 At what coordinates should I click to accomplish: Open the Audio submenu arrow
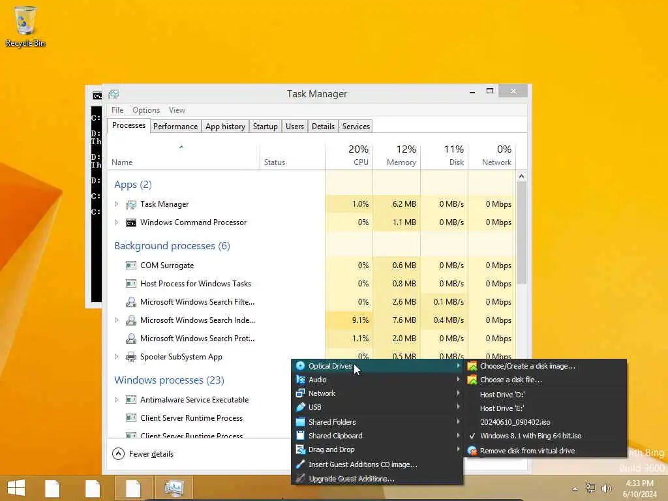(458, 379)
